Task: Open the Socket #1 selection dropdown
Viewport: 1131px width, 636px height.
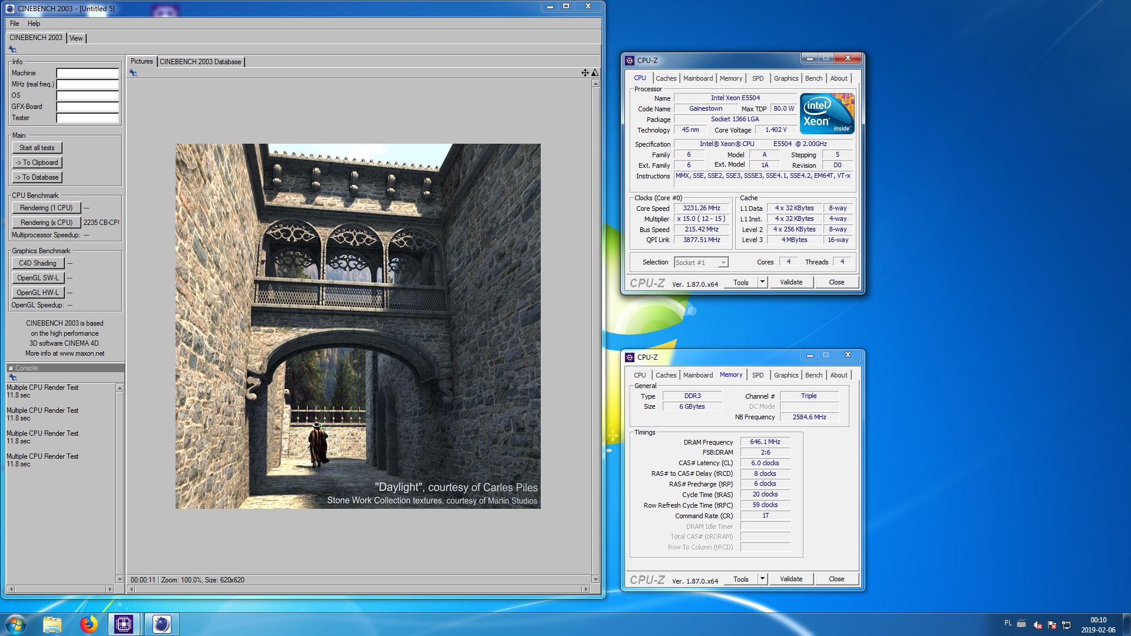Action: 701,263
